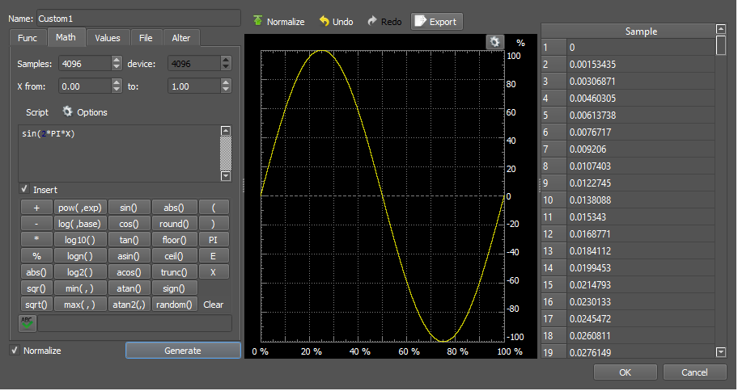Decrease the Samples count stepper

pos(117,67)
